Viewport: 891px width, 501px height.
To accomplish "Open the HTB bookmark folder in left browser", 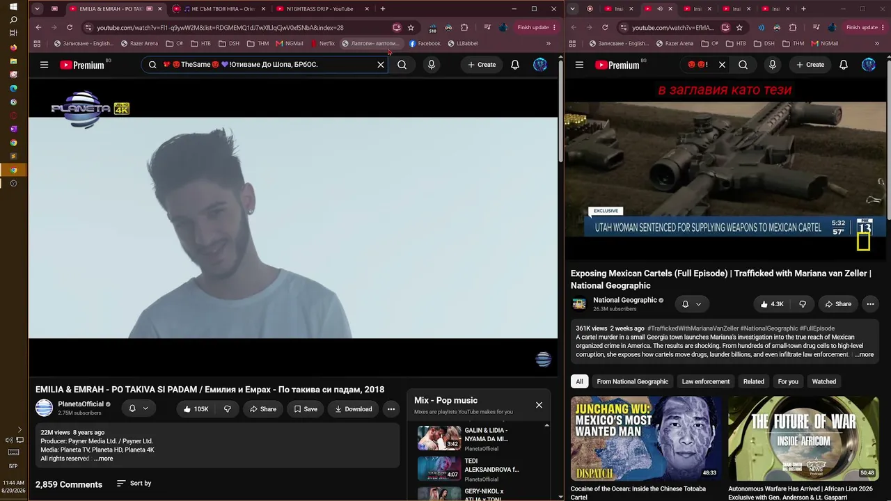I will pos(200,43).
